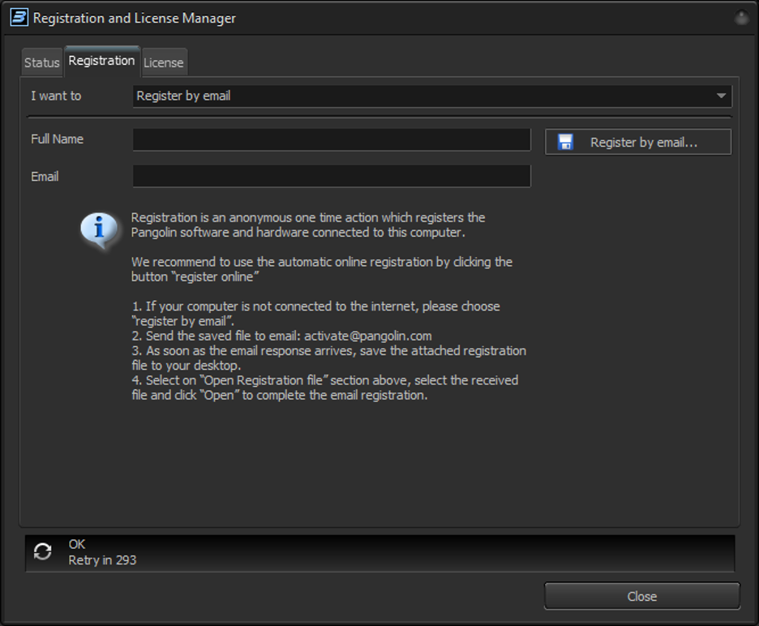The width and height of the screenshot is (759, 626).
Task: Click the Register by email... button
Action: [x=638, y=142]
